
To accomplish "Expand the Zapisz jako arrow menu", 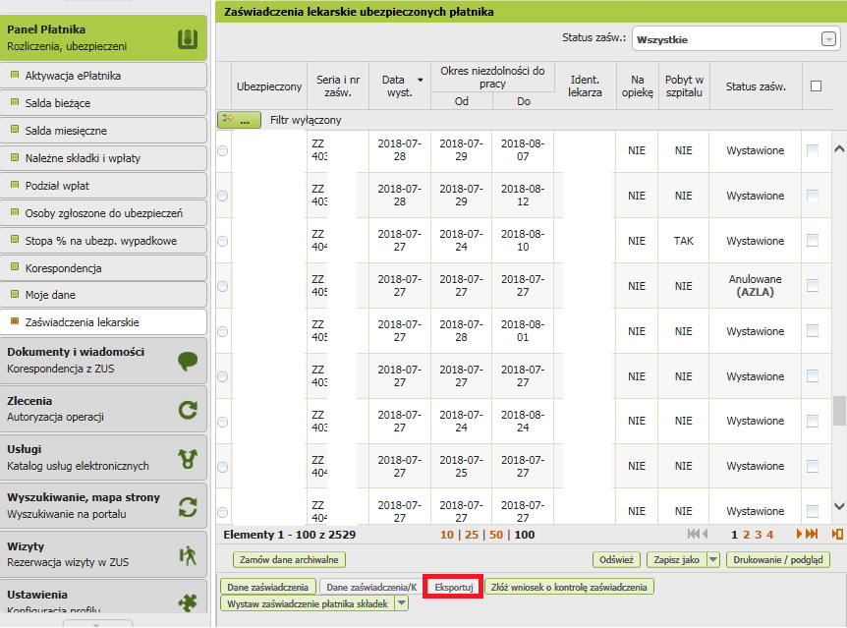I will (x=713, y=559).
